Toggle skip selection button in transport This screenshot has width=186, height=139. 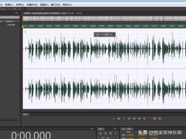(159, 118)
